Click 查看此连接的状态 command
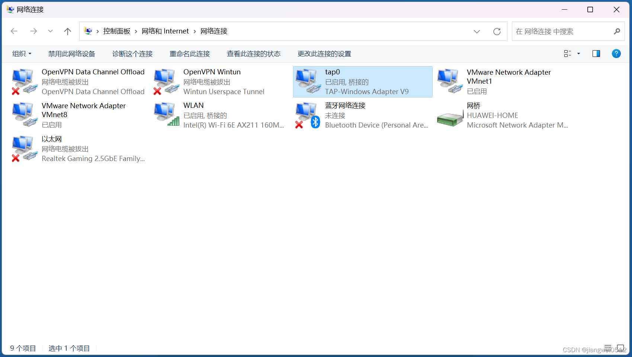 [254, 54]
